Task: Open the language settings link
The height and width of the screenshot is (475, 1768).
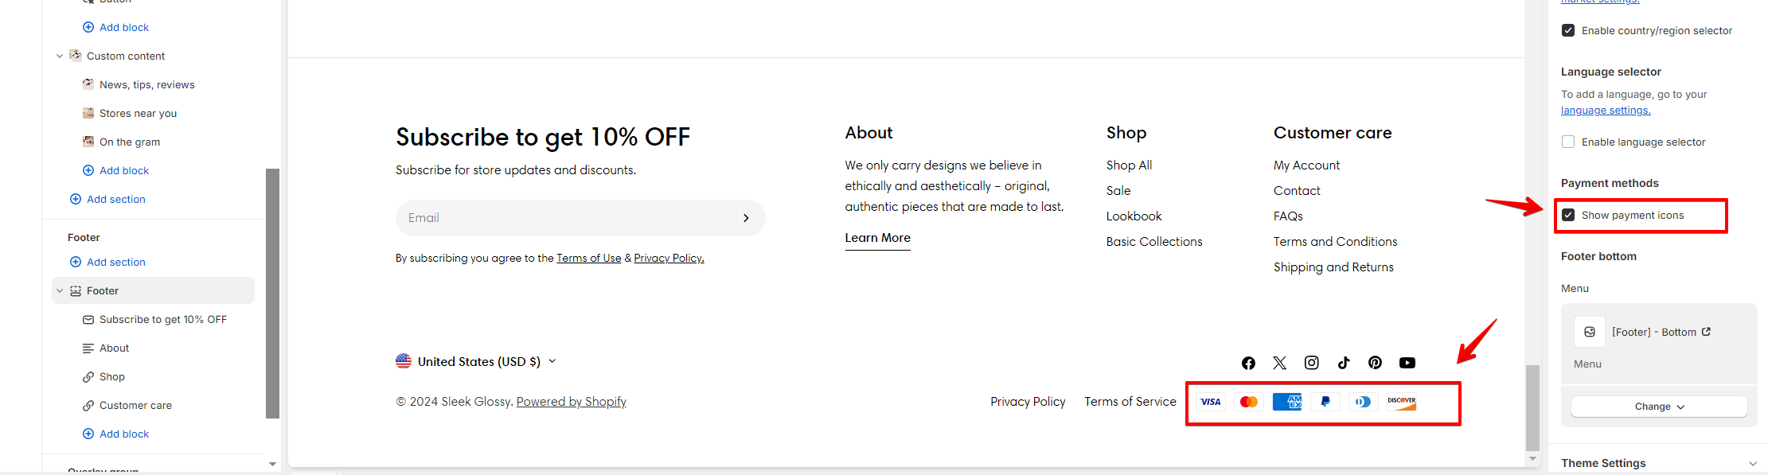Action: pos(1606,111)
